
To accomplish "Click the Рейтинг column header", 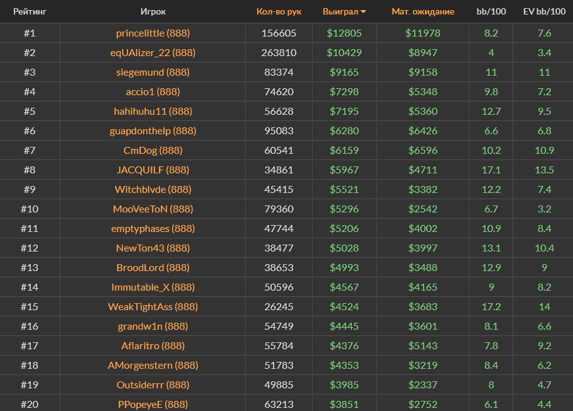I will click(x=30, y=11).
